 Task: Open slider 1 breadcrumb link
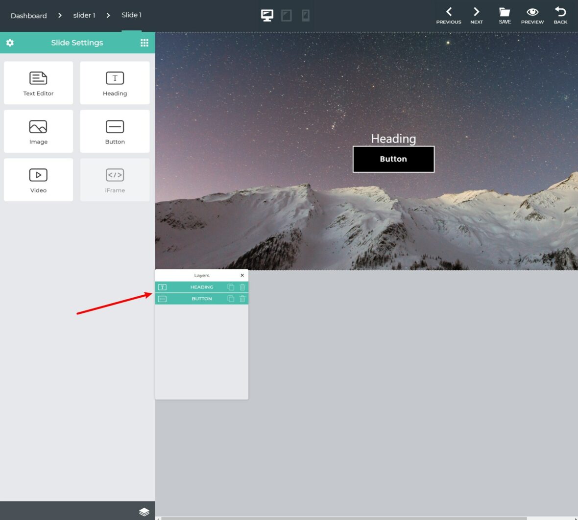(x=84, y=15)
